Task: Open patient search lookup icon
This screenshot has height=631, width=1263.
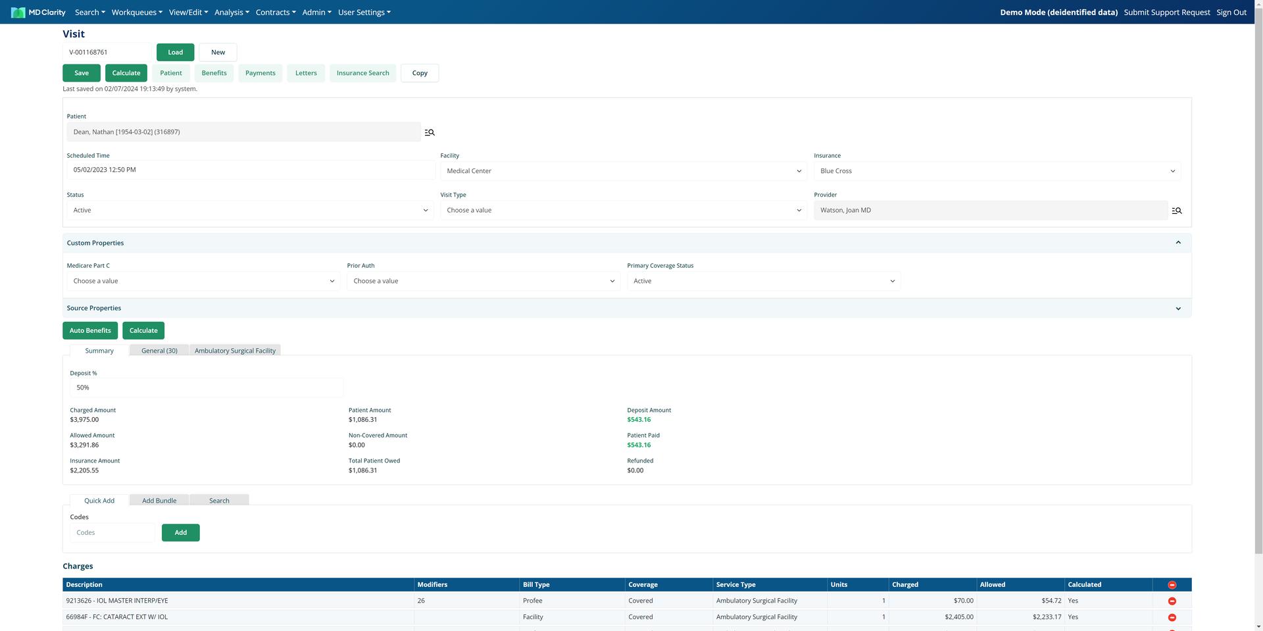Action: coord(430,132)
